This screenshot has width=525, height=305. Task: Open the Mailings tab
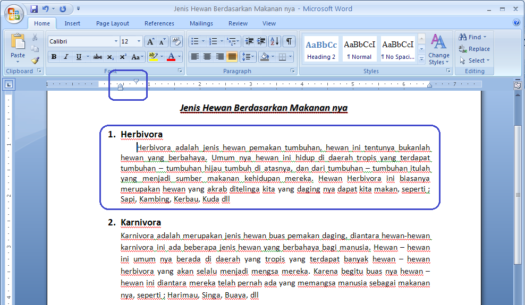pyautogui.click(x=201, y=23)
